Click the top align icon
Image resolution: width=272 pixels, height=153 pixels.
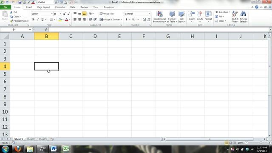click(75, 14)
